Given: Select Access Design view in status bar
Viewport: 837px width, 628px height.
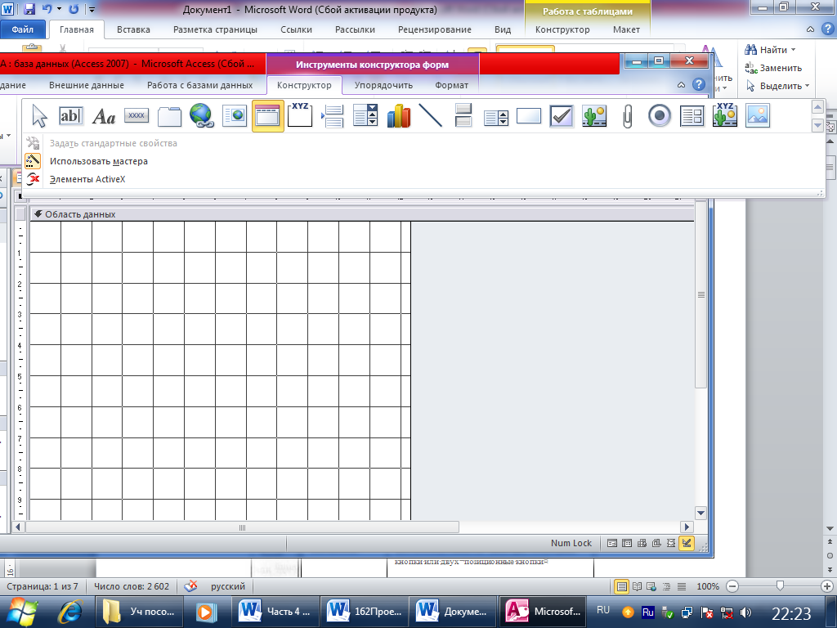Looking at the screenshot, I should click(x=687, y=543).
